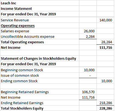
Task: Click the 'Total Operating expenses' label
Action: tap(22, 42)
